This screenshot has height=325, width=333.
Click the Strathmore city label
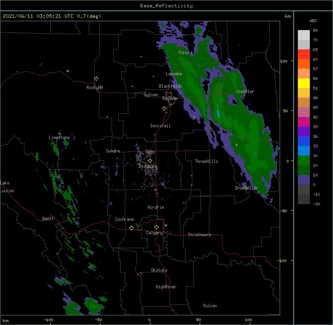click(x=199, y=235)
